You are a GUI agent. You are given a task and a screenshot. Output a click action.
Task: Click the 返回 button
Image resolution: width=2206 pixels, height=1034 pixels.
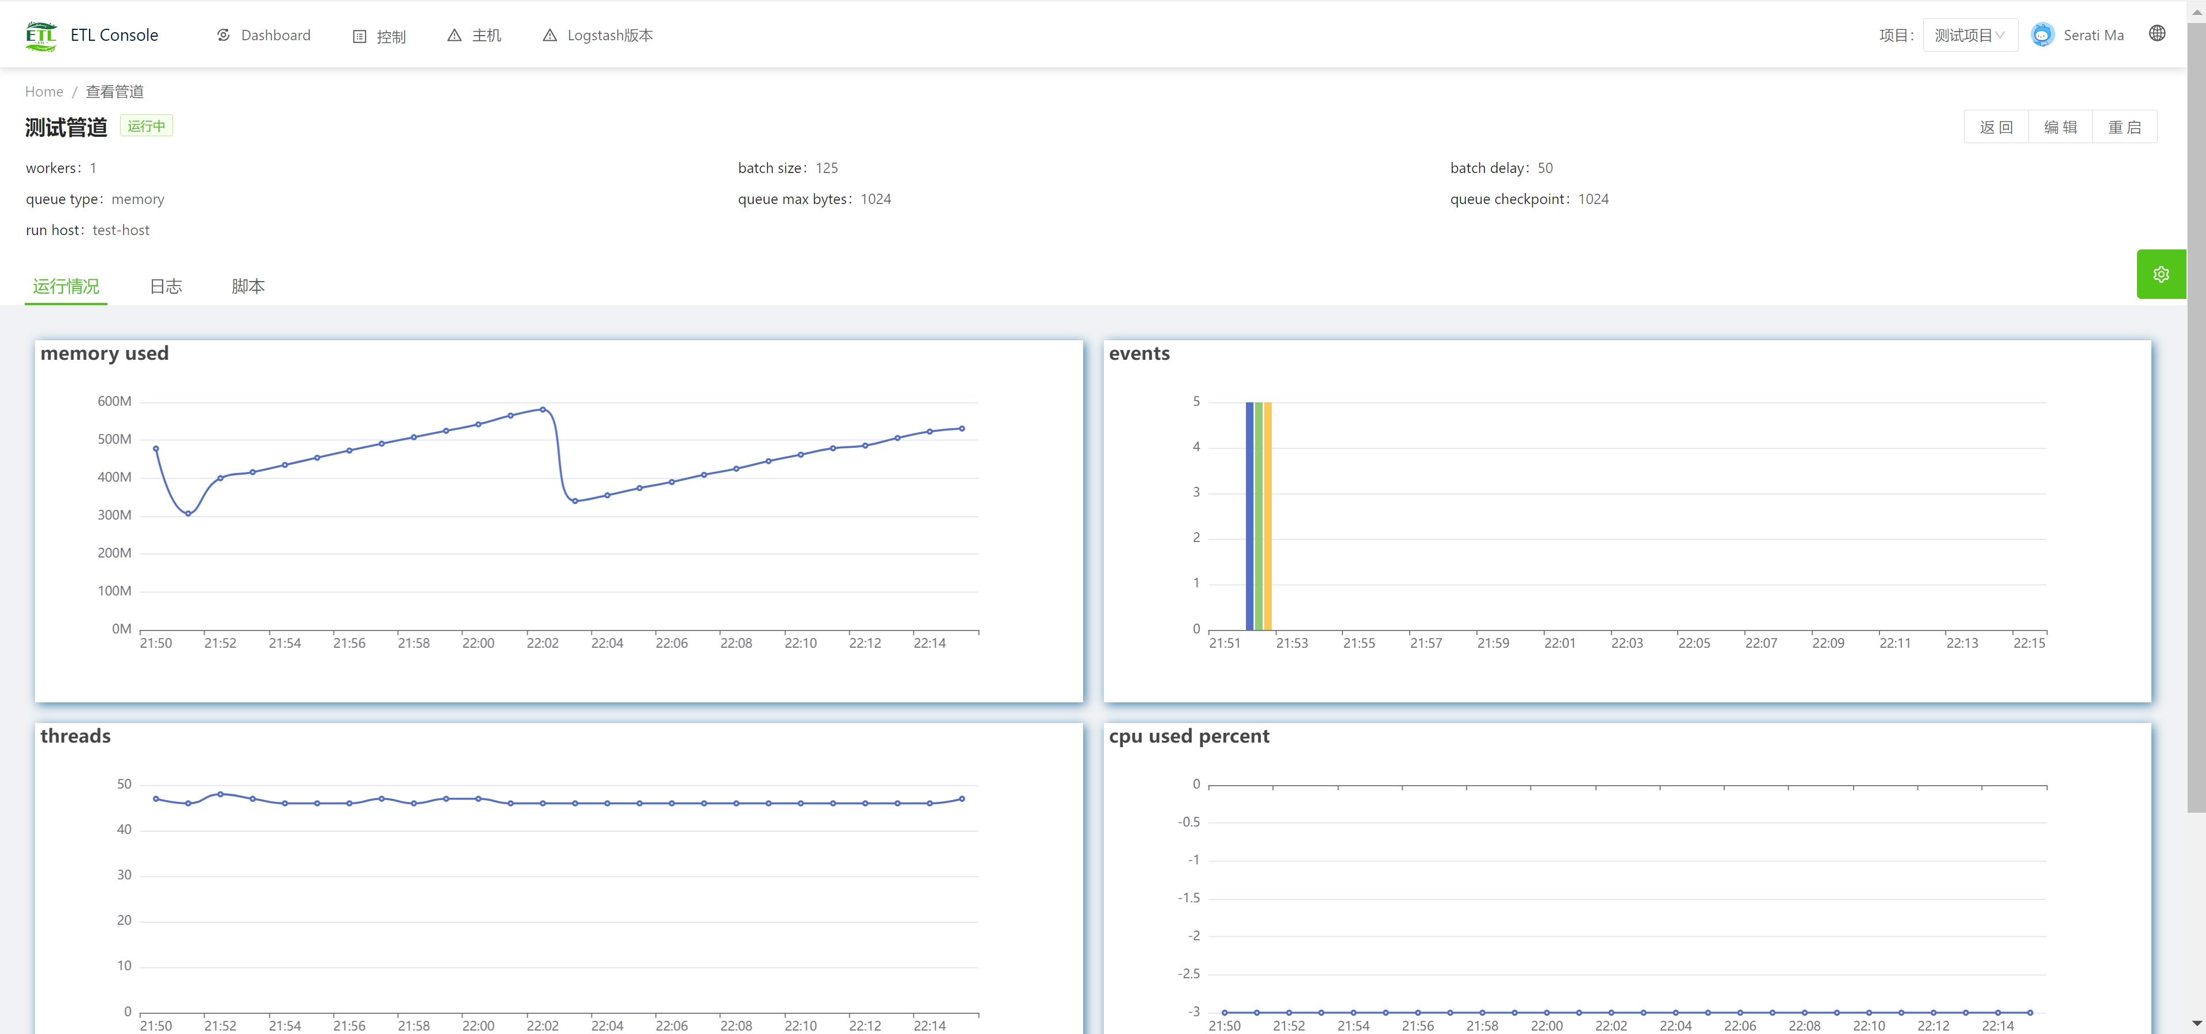click(x=1996, y=126)
